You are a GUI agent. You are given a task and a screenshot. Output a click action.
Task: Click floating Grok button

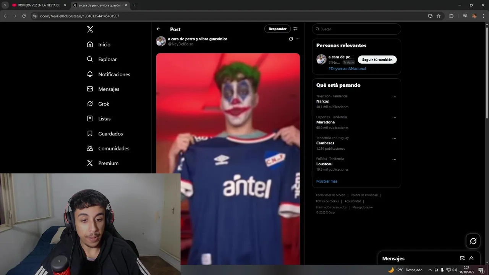coord(473,241)
